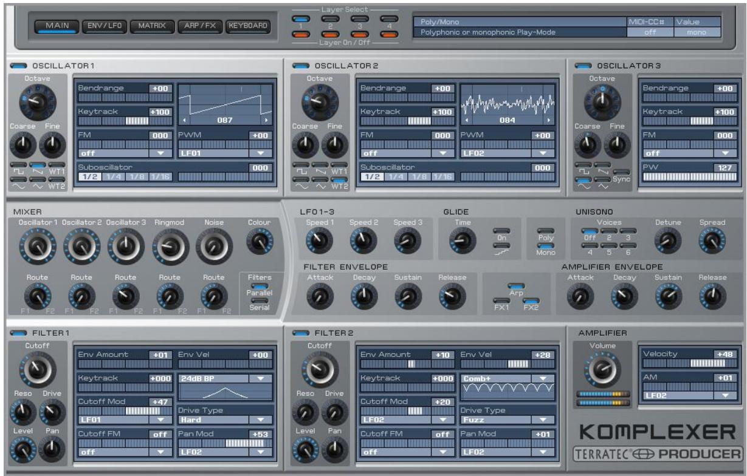Click Oscillator 3 PW slider
The height and width of the screenshot is (476, 747).
689,176
